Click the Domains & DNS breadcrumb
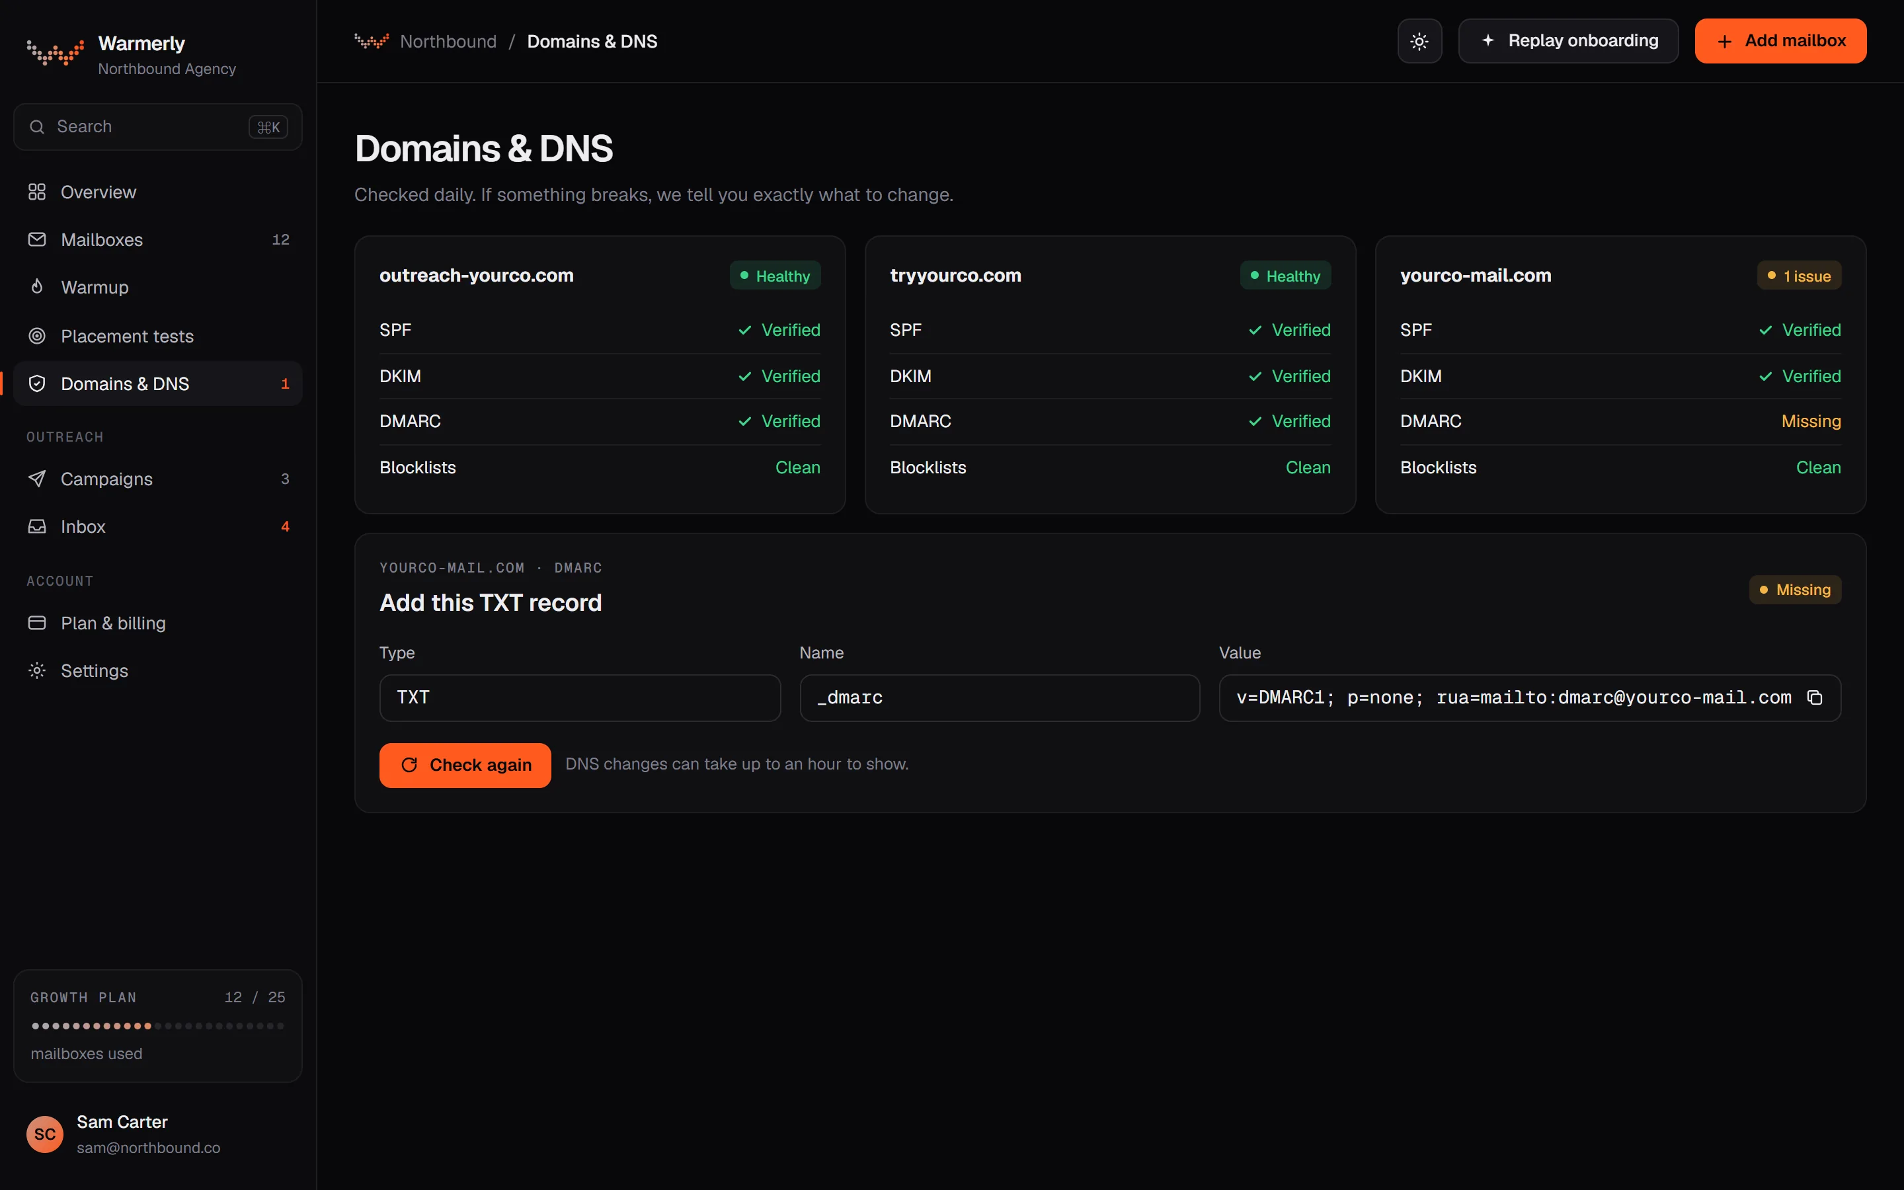The height and width of the screenshot is (1190, 1904). pyautogui.click(x=592, y=41)
